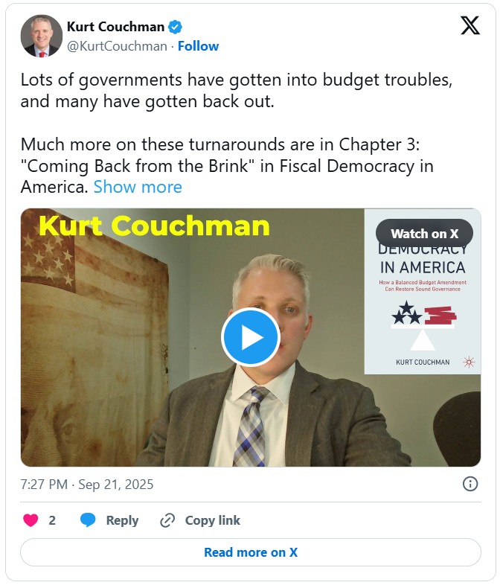The image size is (503, 588).
Task: Follow @KurtCouchman
Action: pos(198,46)
